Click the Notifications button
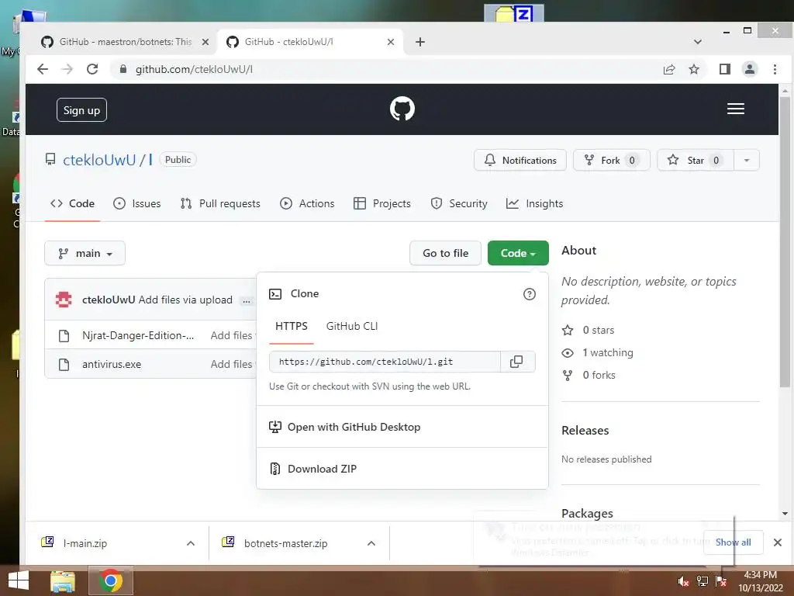The image size is (794, 596). (x=520, y=160)
